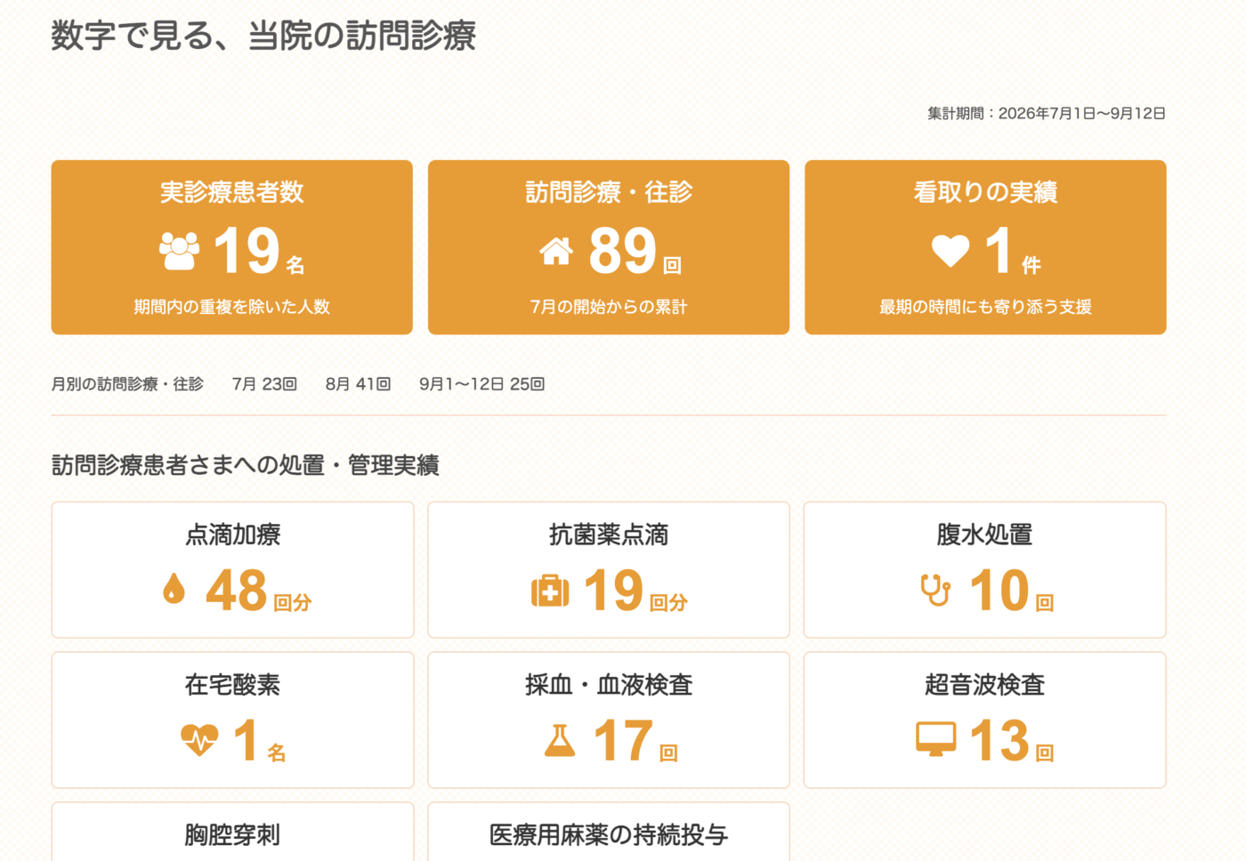Click the number 10 in 腹水処置 card
Image resolution: width=1246 pixels, height=861 pixels.
click(x=999, y=591)
